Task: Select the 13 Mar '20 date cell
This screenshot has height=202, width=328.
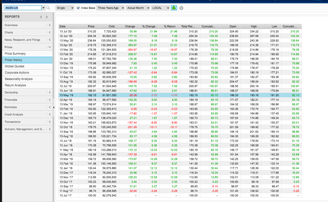Action: tap(68, 50)
